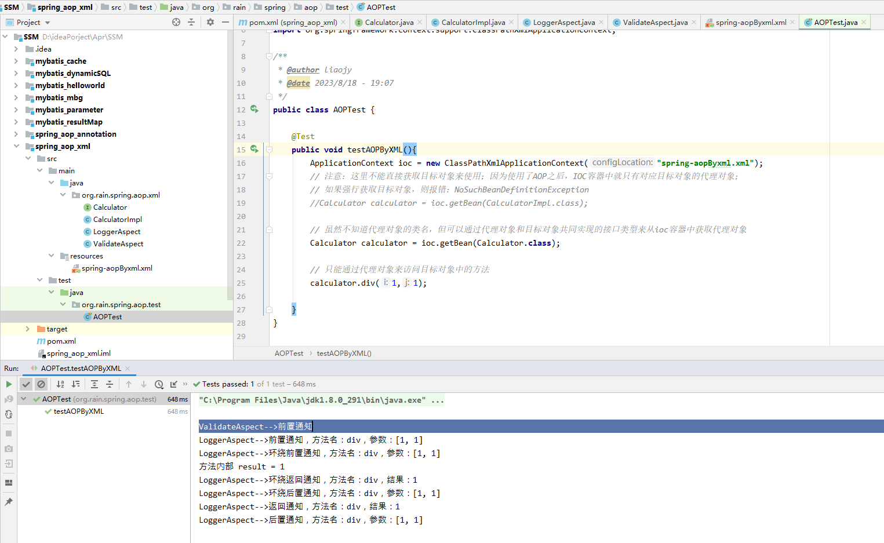
Task: Rerun the test with green play button
Action: click(x=9, y=384)
